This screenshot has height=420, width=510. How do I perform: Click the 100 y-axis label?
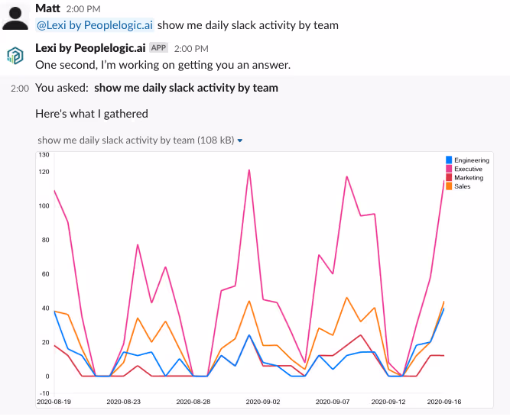(44, 206)
